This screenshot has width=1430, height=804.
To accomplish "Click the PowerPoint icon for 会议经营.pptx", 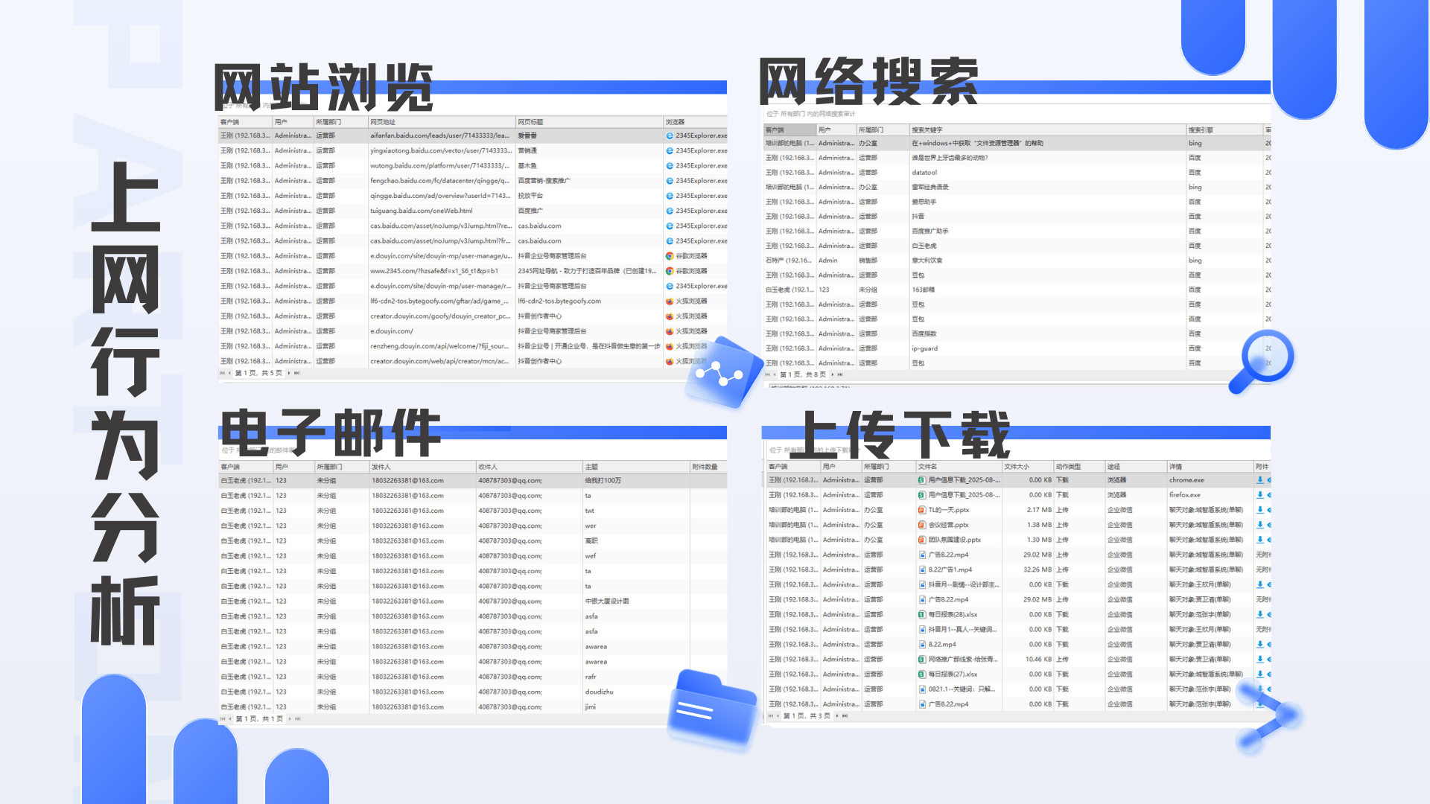I will point(923,525).
